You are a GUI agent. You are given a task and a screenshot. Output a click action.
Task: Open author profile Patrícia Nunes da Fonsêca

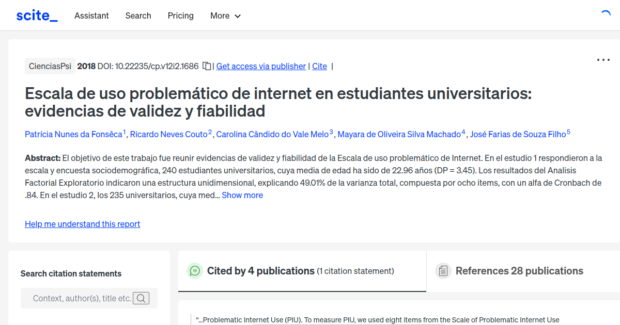(x=74, y=134)
